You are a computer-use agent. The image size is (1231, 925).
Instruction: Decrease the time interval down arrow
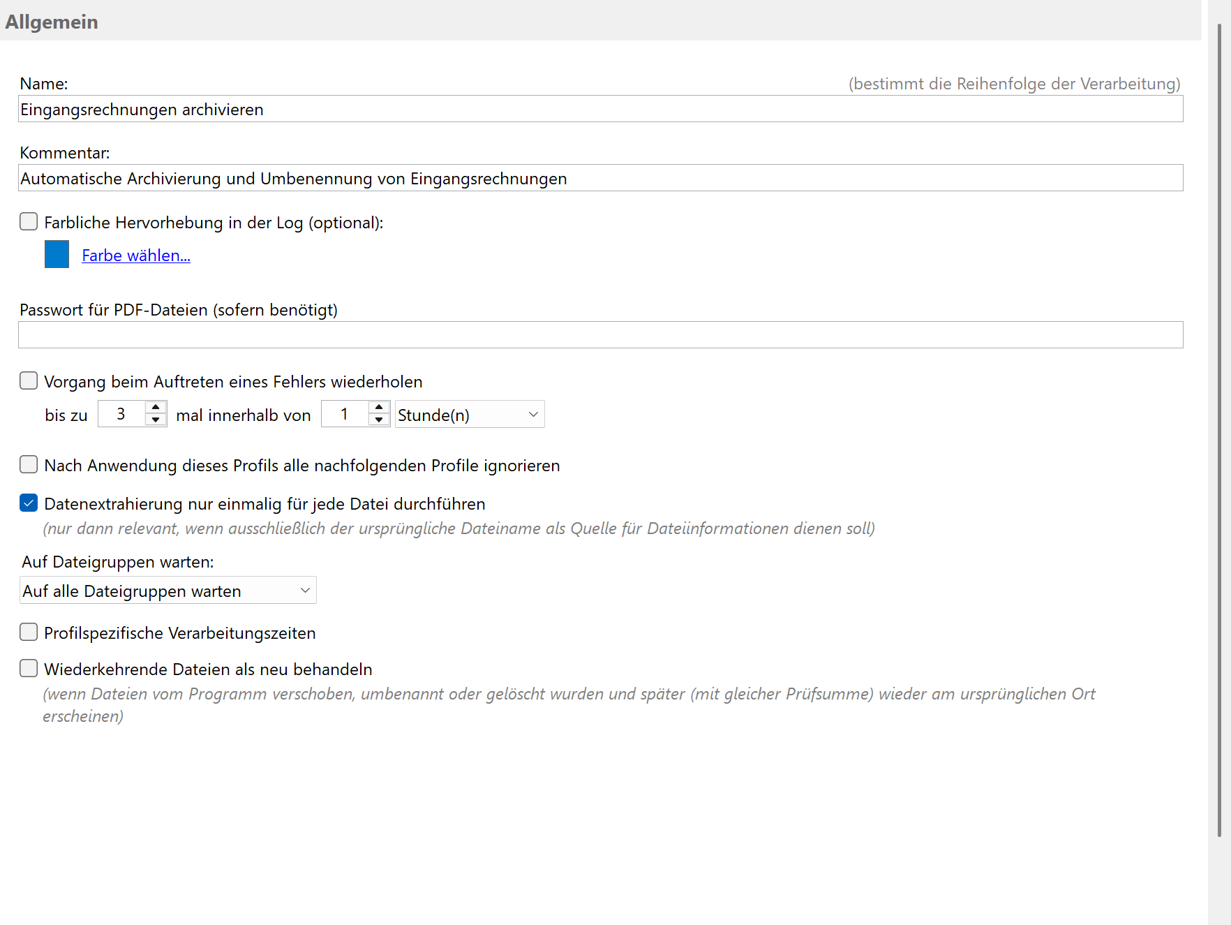379,420
